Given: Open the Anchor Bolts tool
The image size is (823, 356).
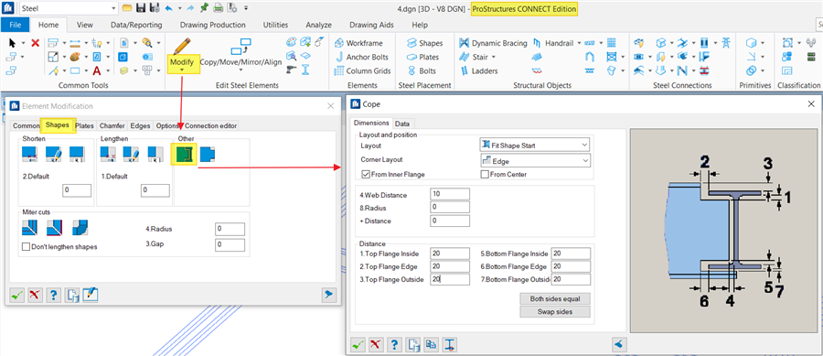Looking at the screenshot, I should point(361,57).
